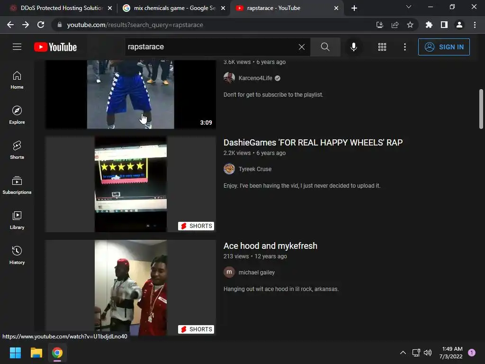Open Shorts in the sidebar
This screenshot has width=485, height=364.
(x=17, y=150)
